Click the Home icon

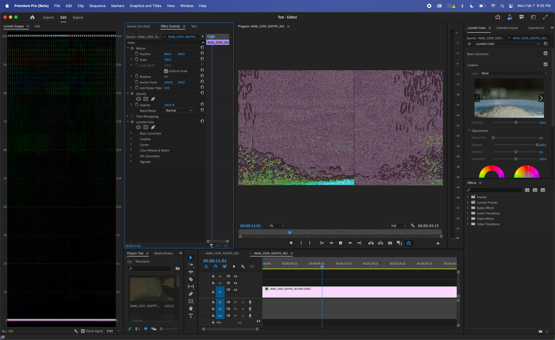pos(32,17)
